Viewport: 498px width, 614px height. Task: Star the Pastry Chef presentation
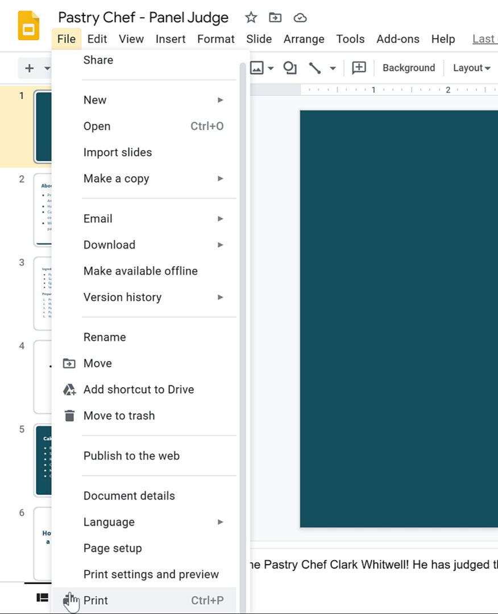pyautogui.click(x=251, y=18)
